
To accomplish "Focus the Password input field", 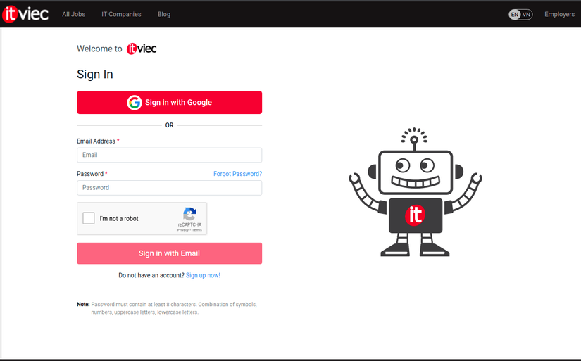I will tap(169, 188).
